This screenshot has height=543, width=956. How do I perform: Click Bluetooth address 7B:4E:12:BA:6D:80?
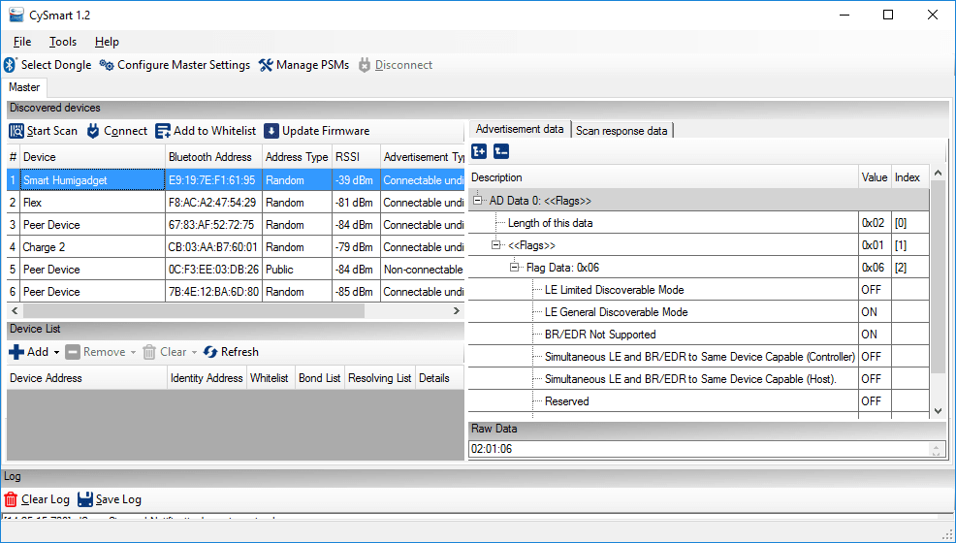(x=213, y=292)
